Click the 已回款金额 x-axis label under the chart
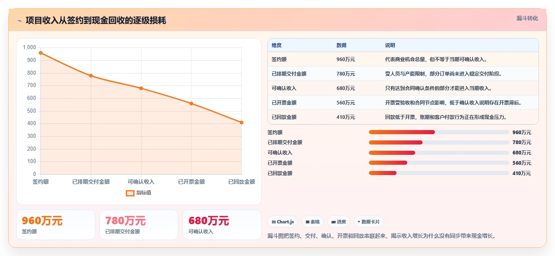Image resolution: width=555 pixels, height=256 pixels. (242, 182)
